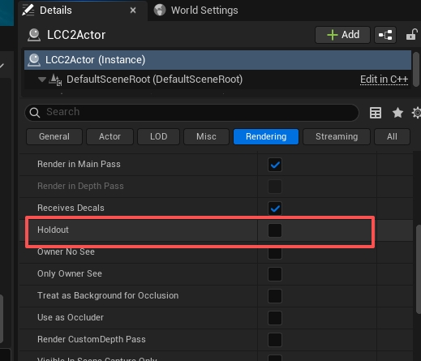Viewport: 421px width, 361px height.
Task: Toggle the Details panel lock icon
Action: tap(412, 35)
